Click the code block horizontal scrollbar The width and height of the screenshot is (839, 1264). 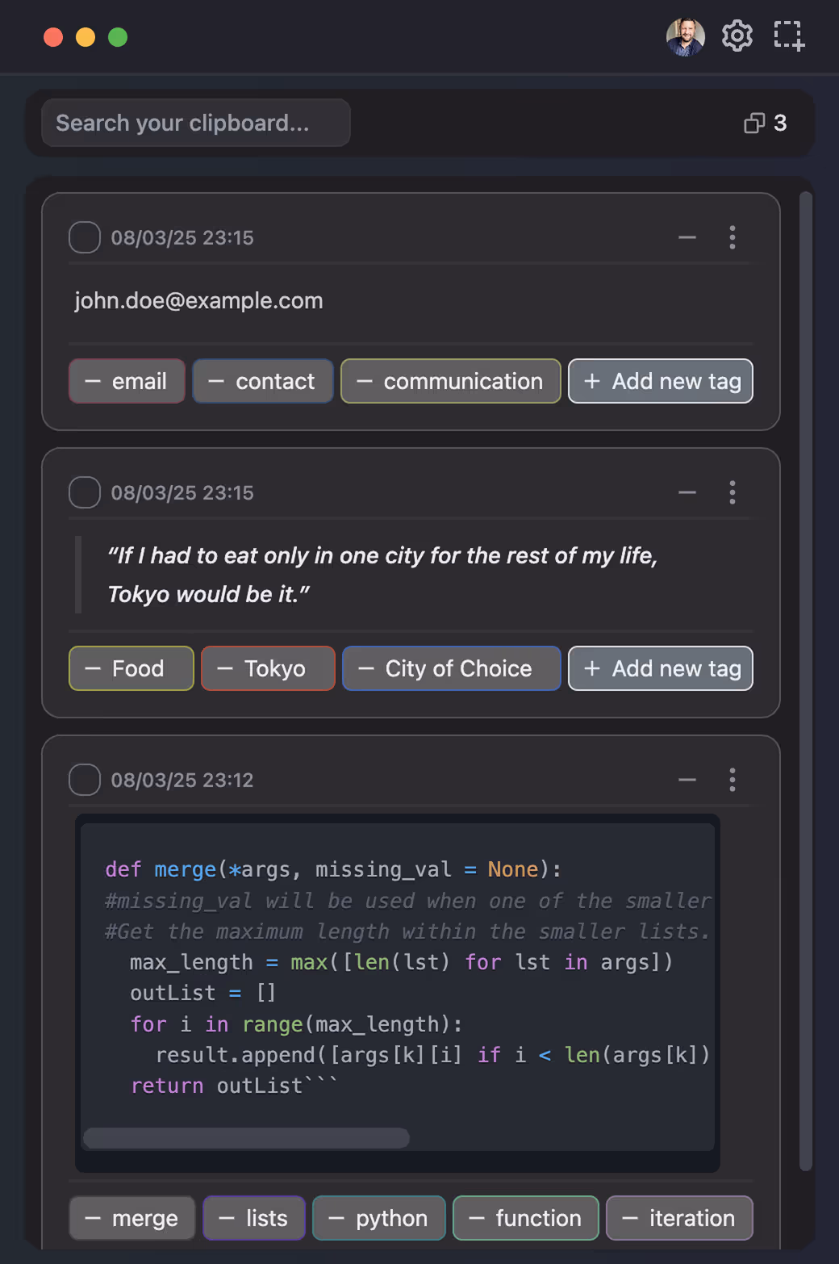coord(246,1138)
